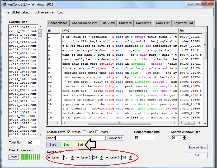Open the Tool Preferences menu
This screenshot has width=217, height=168.
click(x=44, y=12)
